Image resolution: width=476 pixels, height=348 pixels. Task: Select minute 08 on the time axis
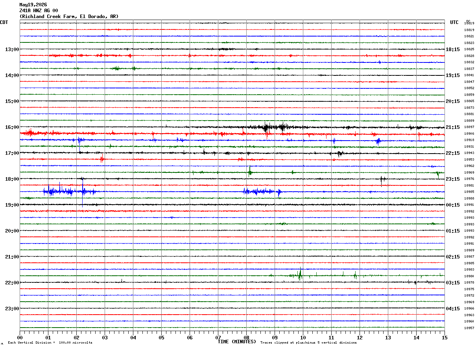[247, 337]
